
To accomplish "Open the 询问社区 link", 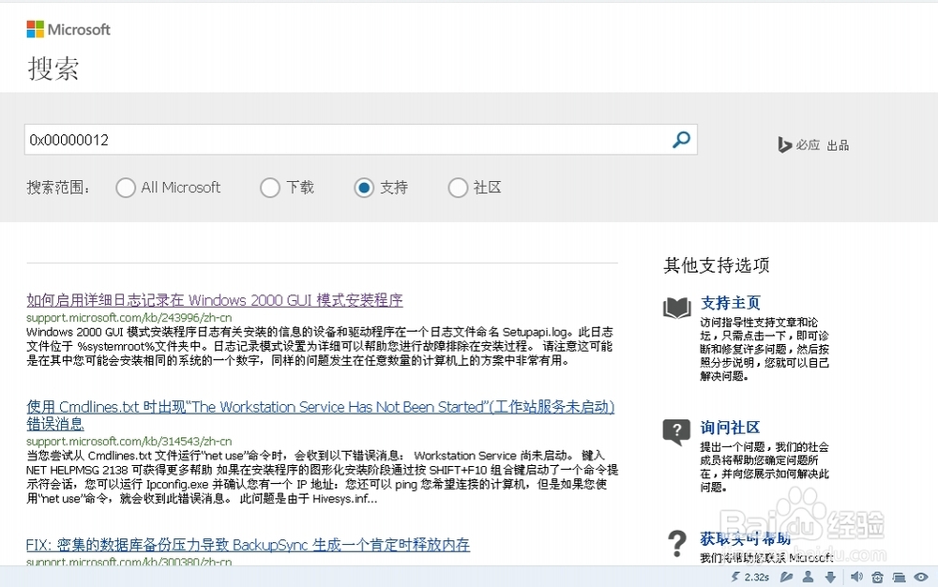I will [x=731, y=428].
